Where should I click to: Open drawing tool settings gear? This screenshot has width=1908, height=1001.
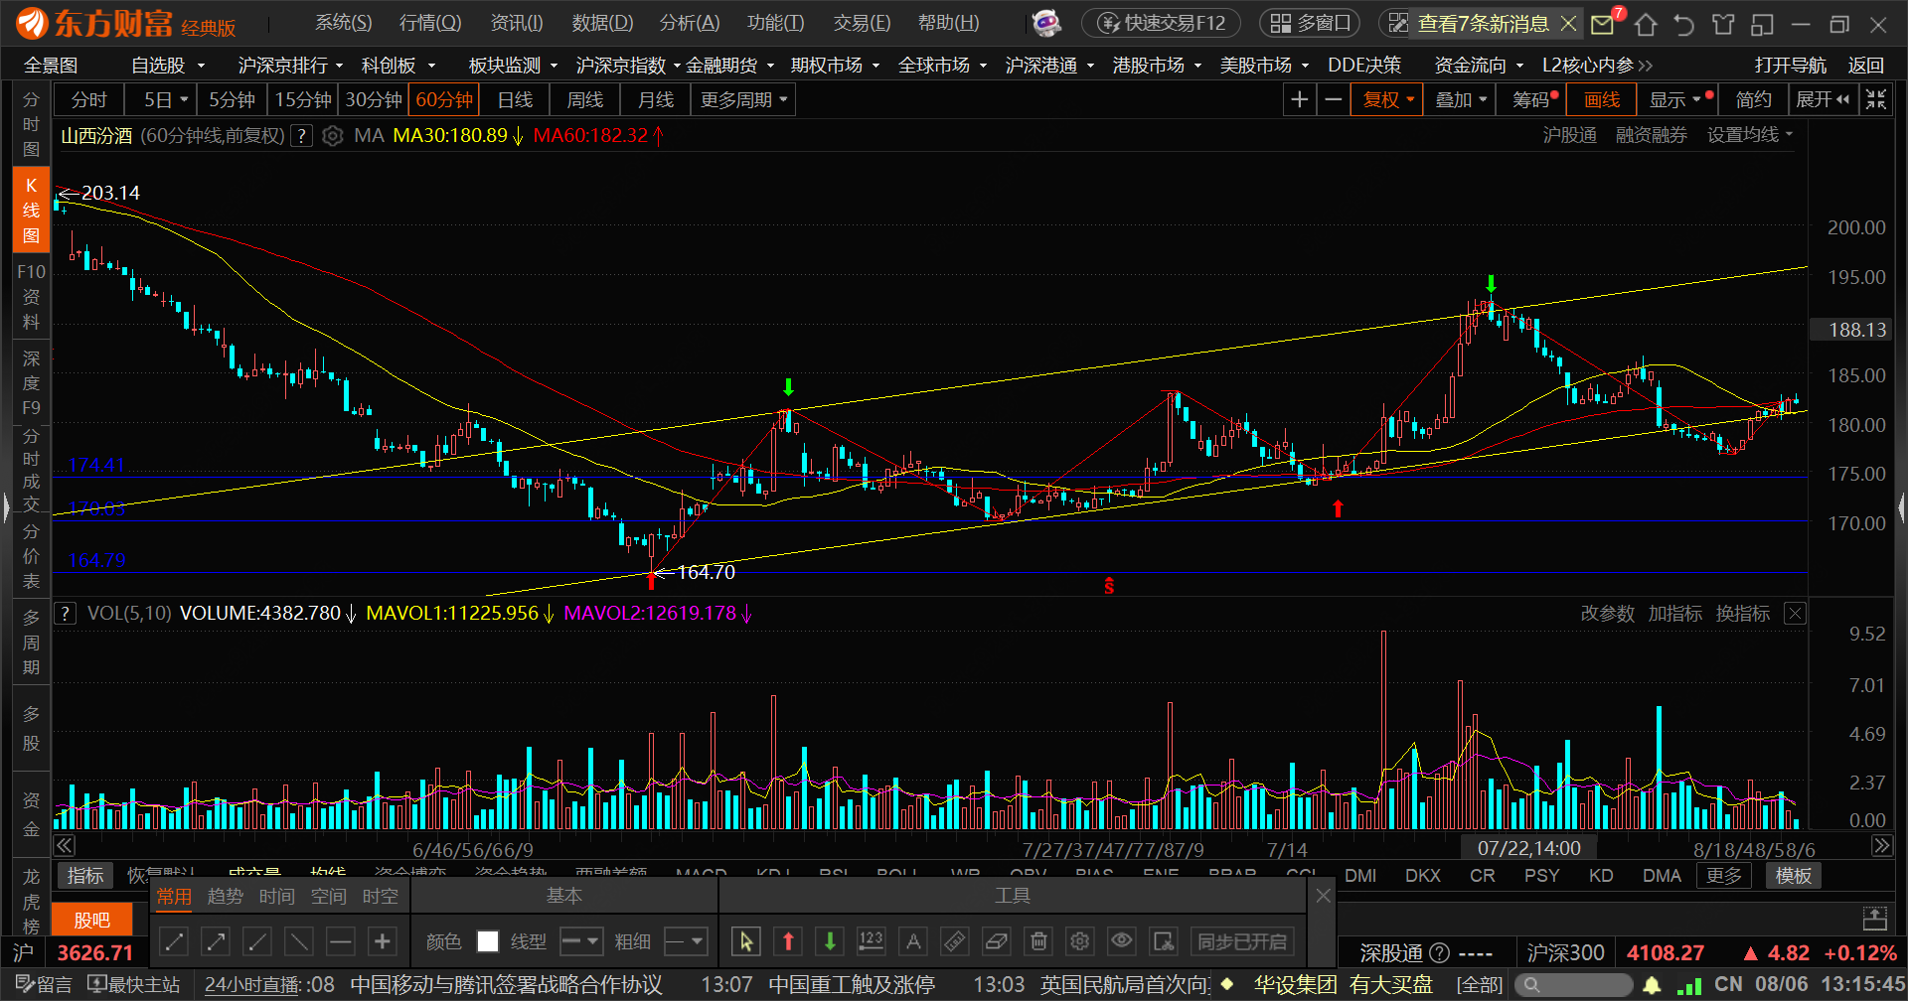click(1080, 940)
